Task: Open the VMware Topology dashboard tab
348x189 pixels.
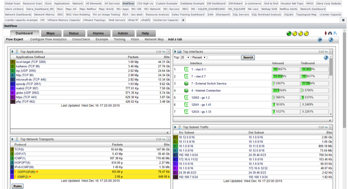Action: coord(94,20)
